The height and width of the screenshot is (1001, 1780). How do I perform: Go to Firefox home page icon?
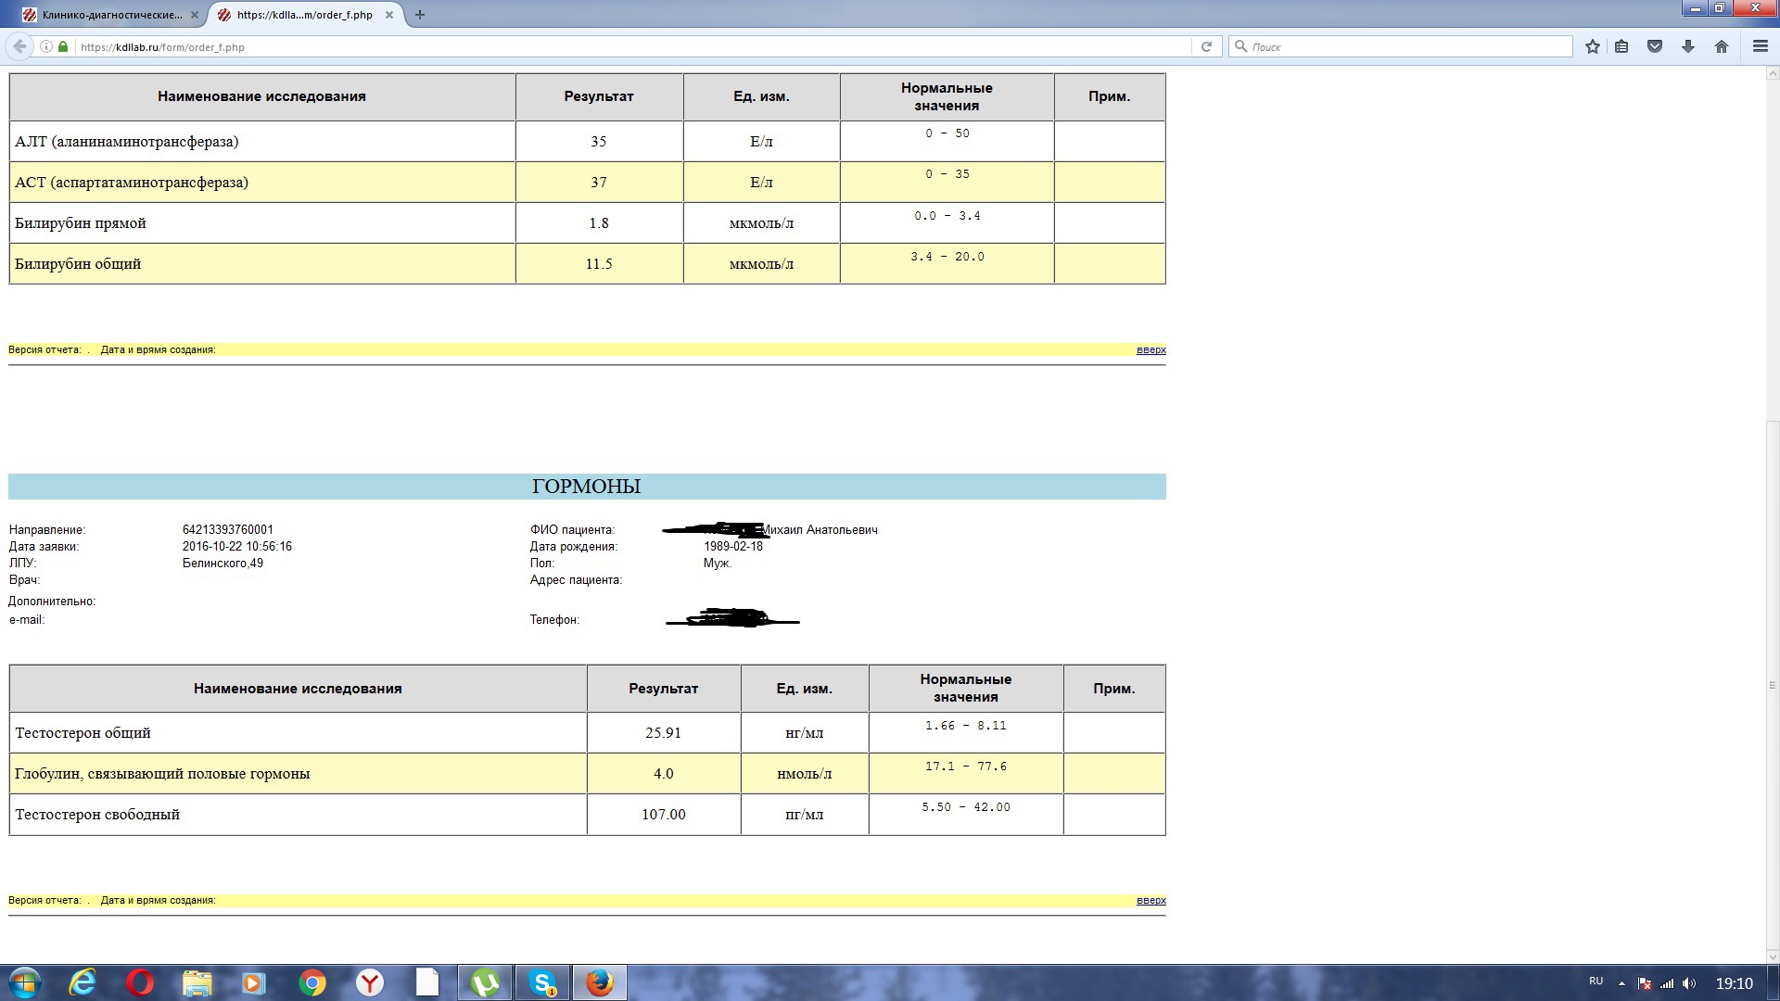(1722, 46)
